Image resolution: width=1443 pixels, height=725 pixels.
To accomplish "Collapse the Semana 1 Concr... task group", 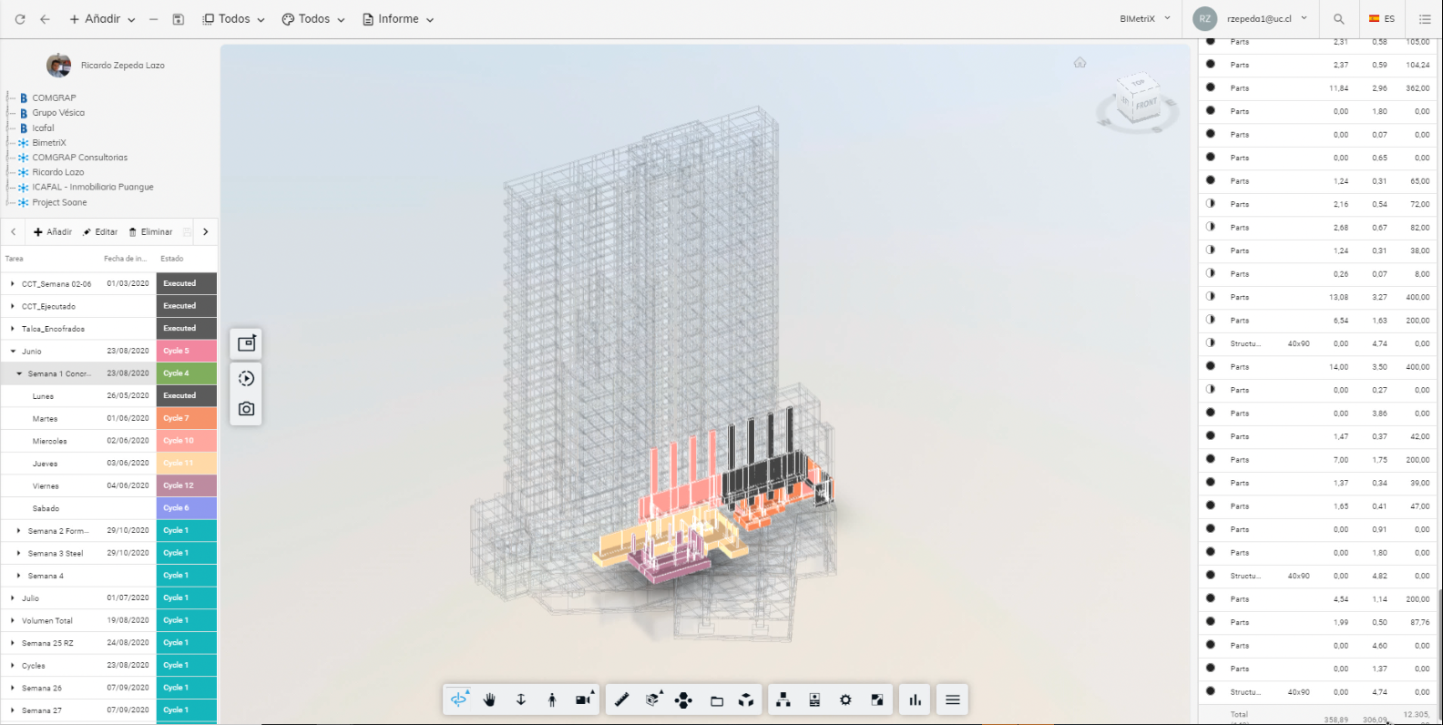I will pos(19,373).
